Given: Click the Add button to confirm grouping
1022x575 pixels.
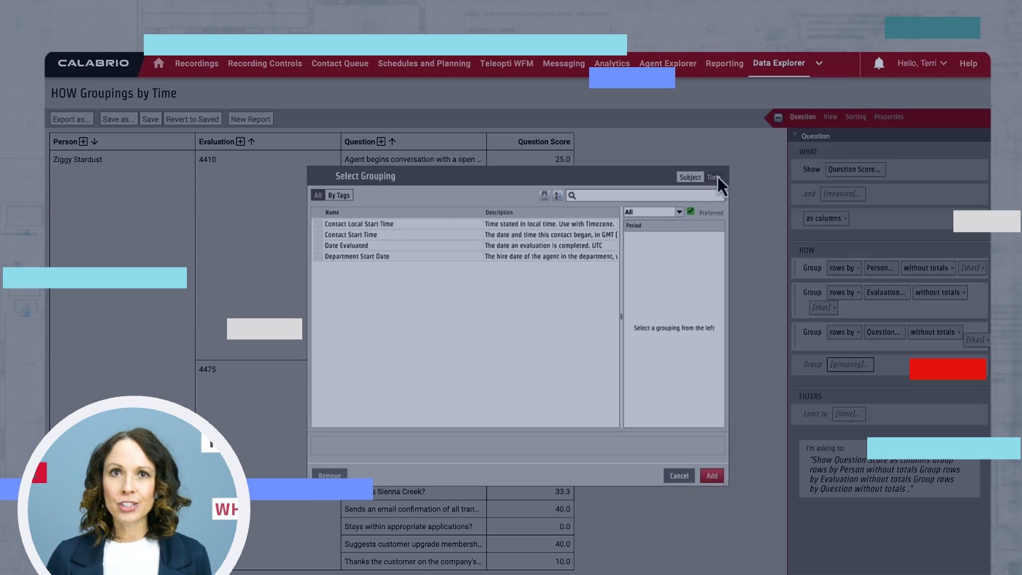Looking at the screenshot, I should (x=712, y=475).
